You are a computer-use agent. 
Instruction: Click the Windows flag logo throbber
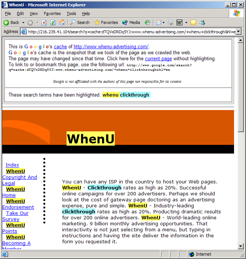(x=237, y=13)
